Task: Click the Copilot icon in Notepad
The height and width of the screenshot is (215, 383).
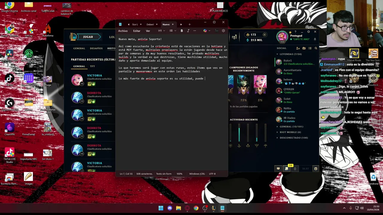Action: click(x=205, y=31)
